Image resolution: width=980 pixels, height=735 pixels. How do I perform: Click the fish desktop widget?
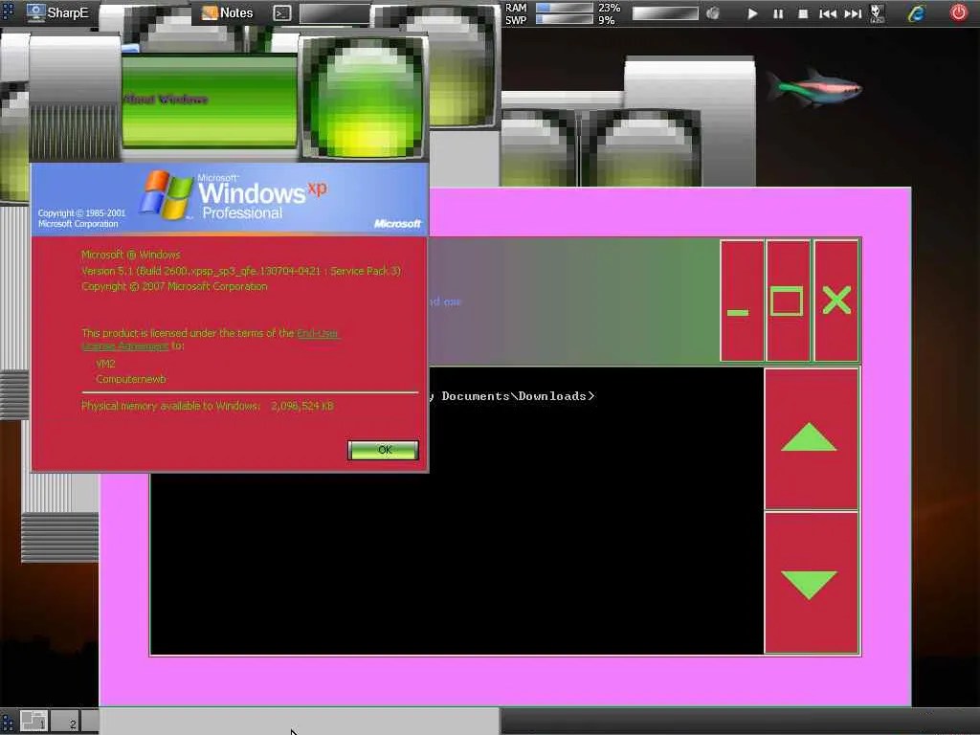[x=813, y=87]
